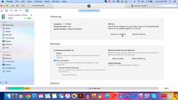Open Usman Javaid account dropdown
The width and height of the screenshot is (178, 100).
(x=139, y=6)
